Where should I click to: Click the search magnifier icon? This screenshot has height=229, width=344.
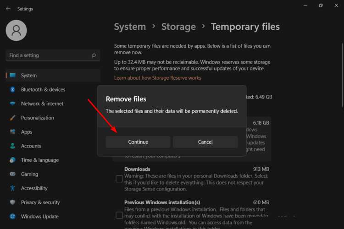click(94, 55)
